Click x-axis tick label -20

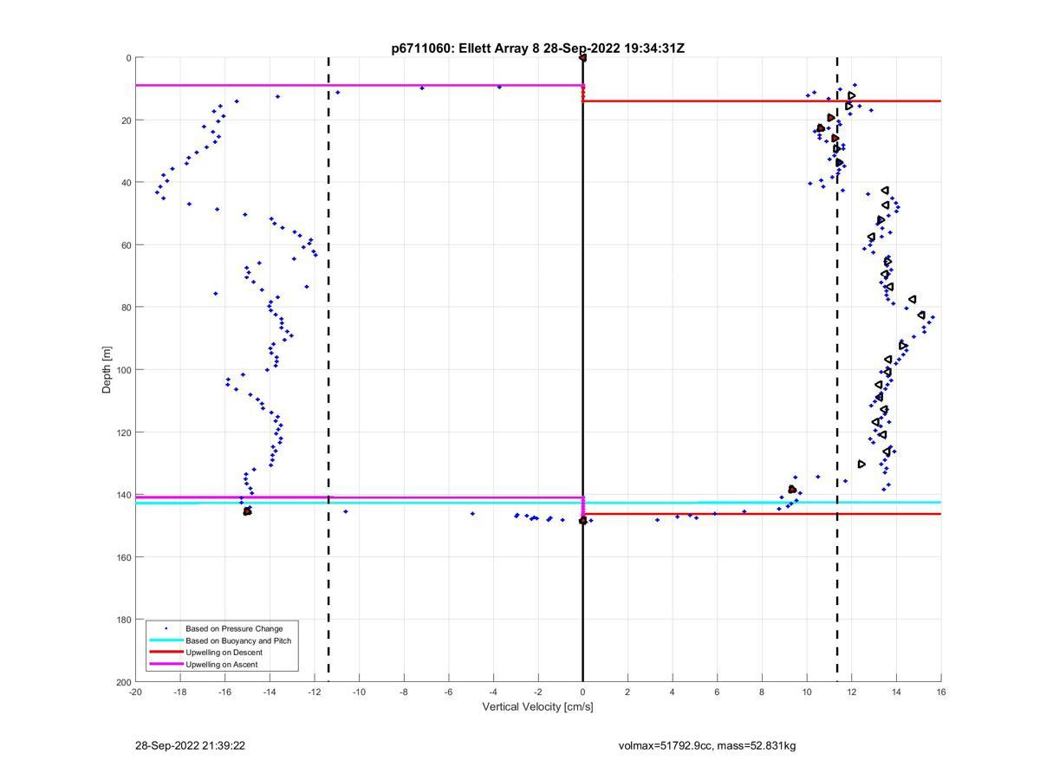pyautogui.click(x=135, y=692)
